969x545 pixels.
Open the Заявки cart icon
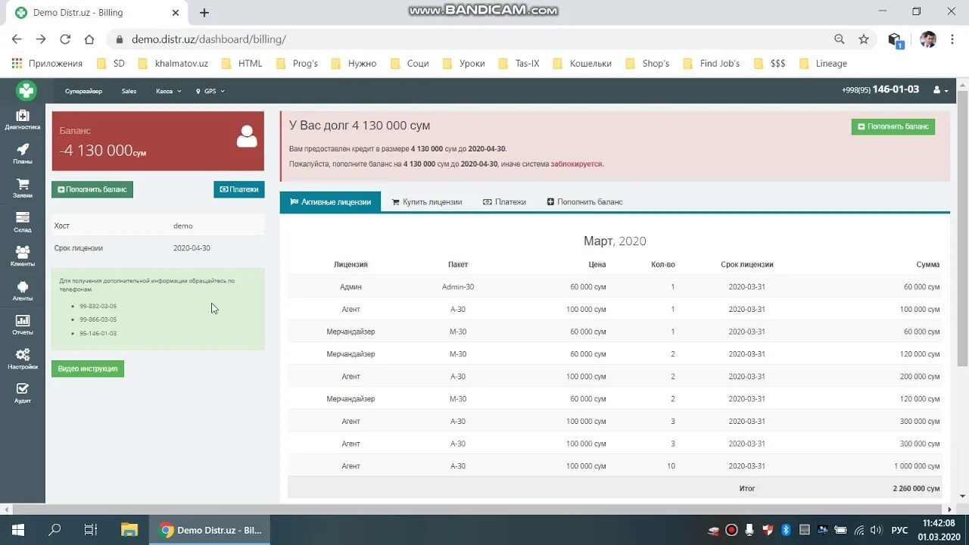(x=23, y=188)
